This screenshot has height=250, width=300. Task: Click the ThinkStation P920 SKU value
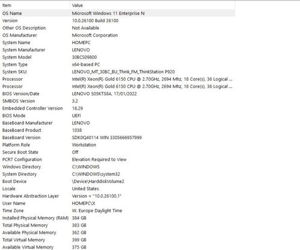pyautogui.click(x=123, y=72)
